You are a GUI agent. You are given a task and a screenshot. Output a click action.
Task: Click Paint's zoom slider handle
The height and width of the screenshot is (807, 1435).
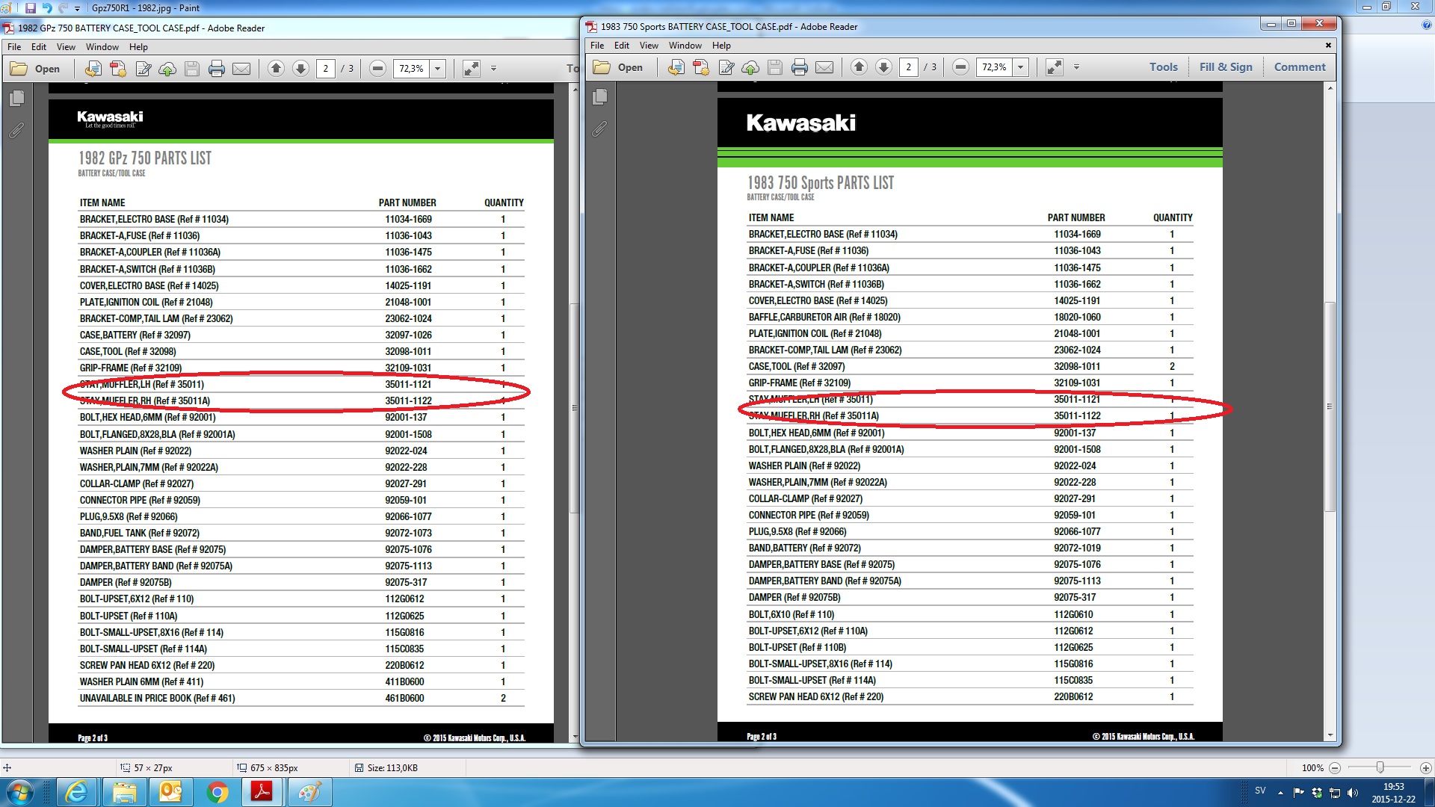[x=1380, y=767]
